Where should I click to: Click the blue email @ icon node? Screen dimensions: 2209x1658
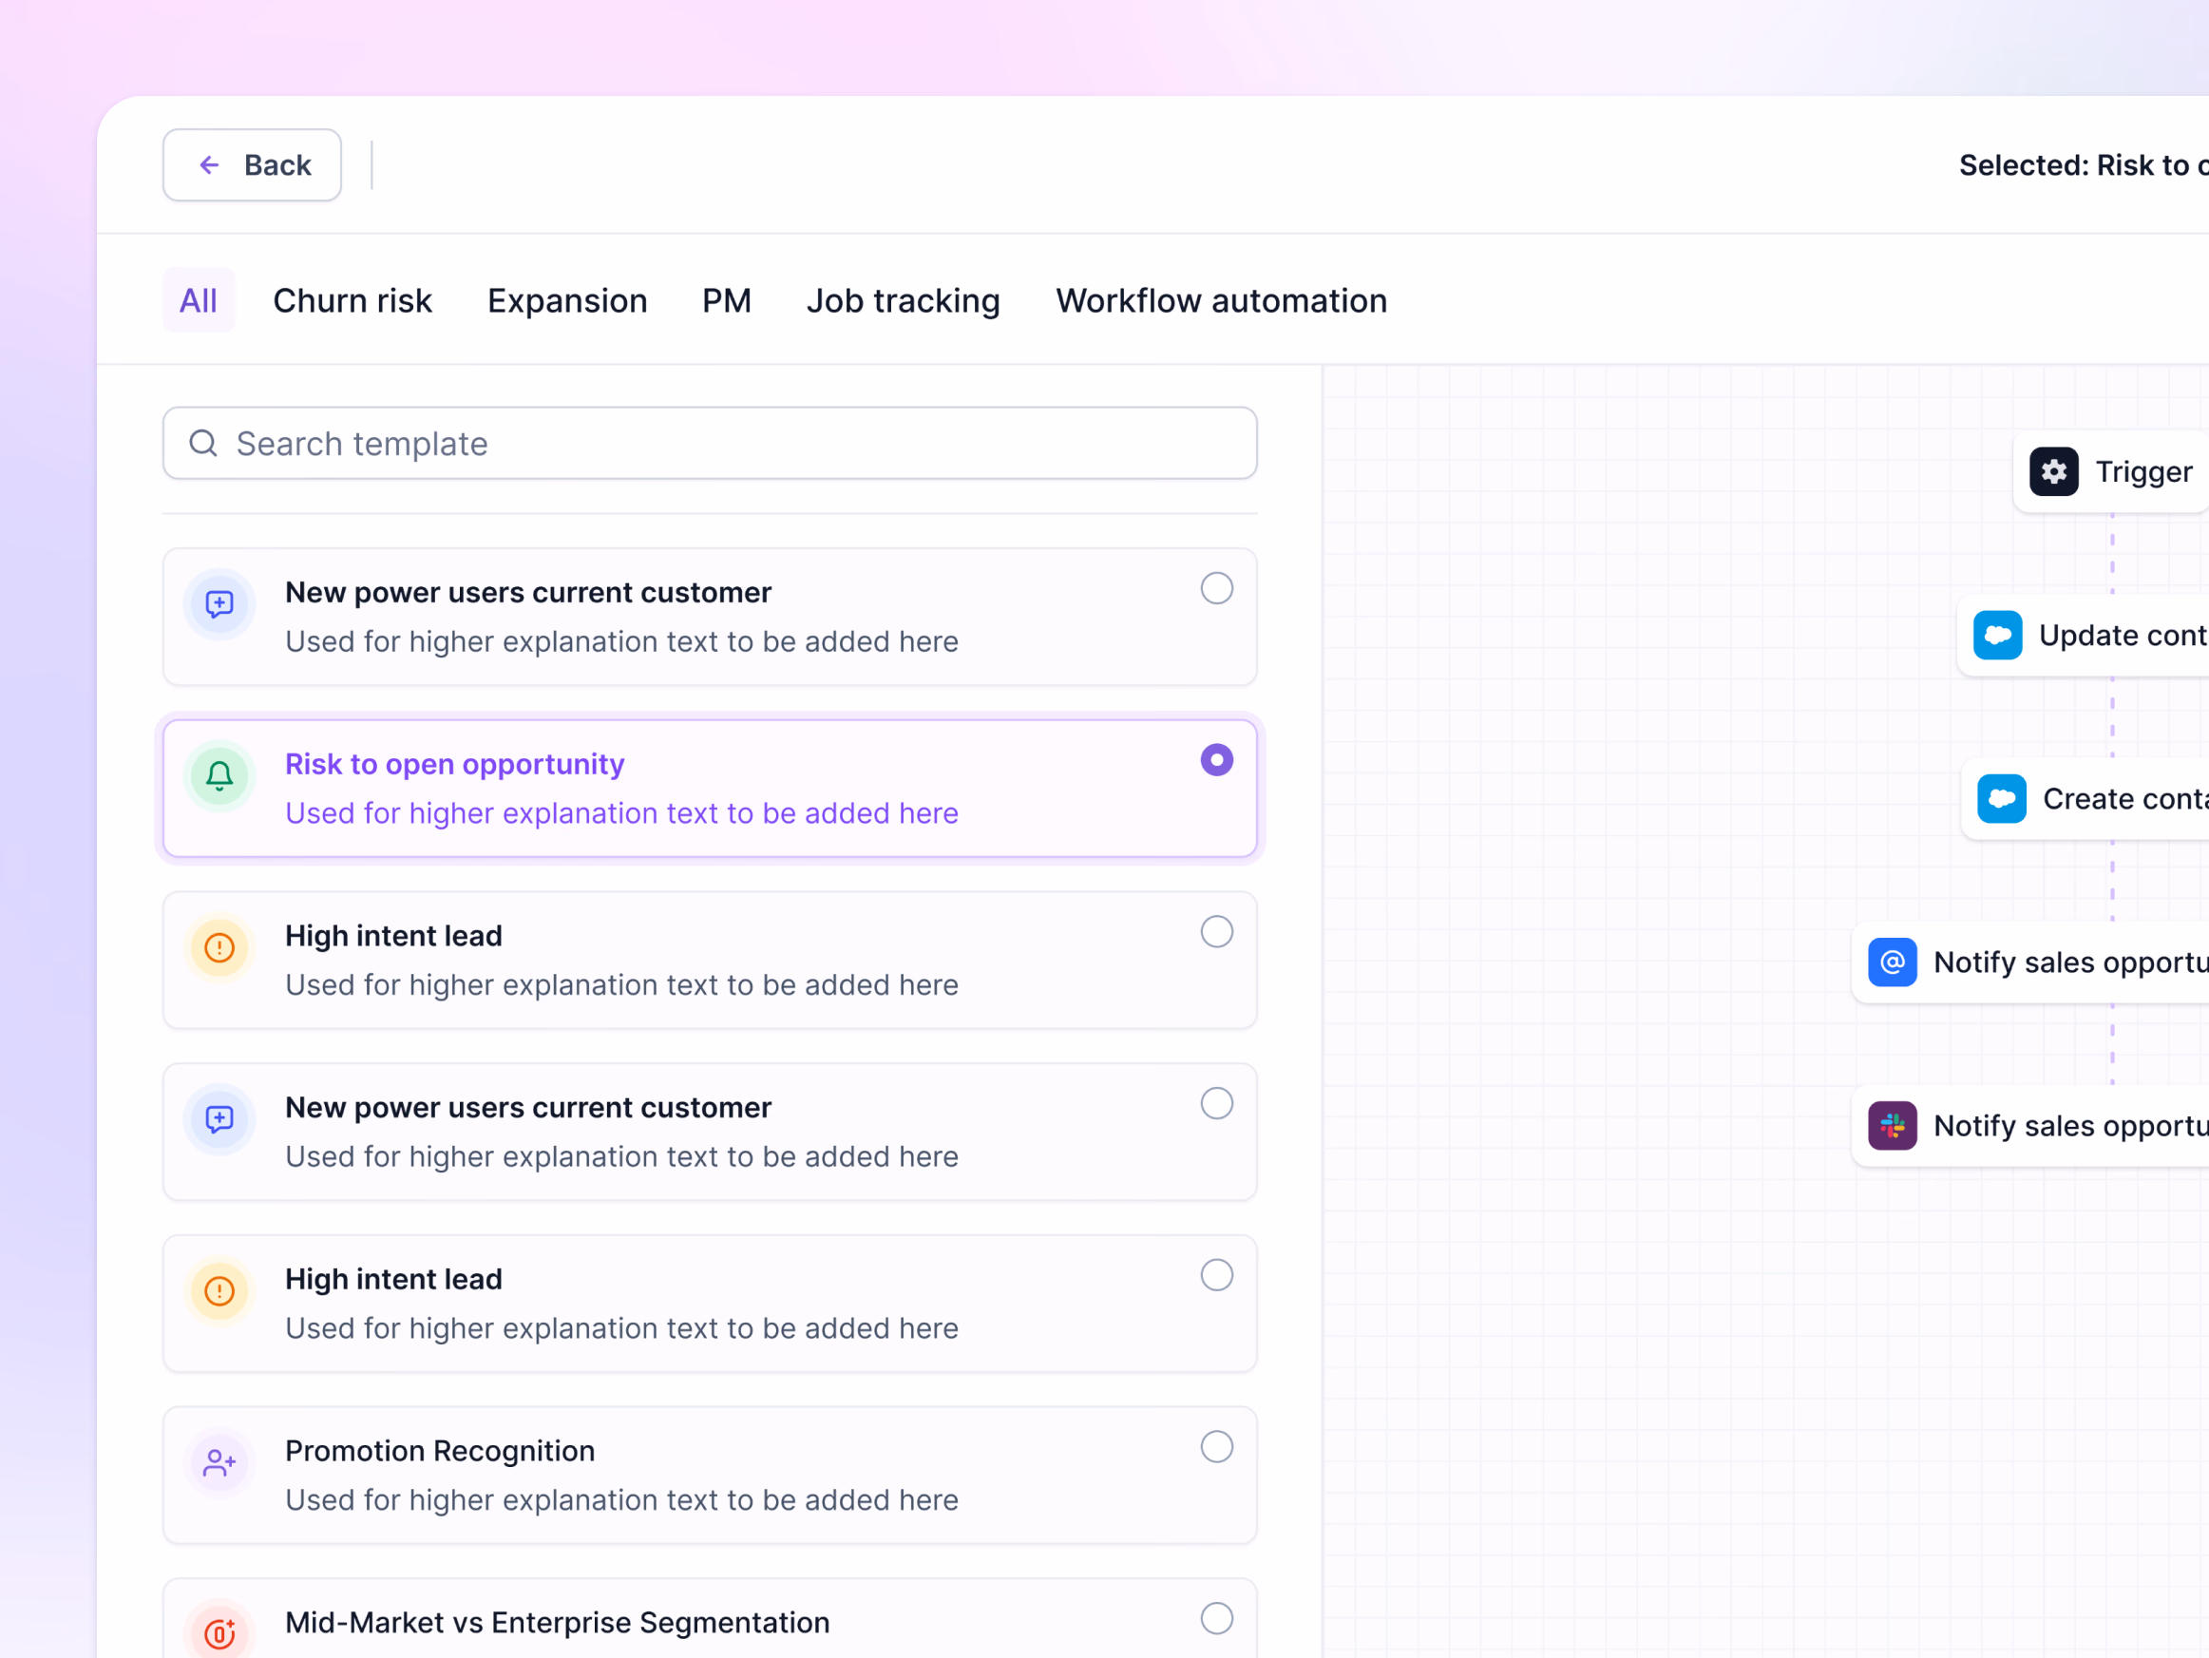1893,962
